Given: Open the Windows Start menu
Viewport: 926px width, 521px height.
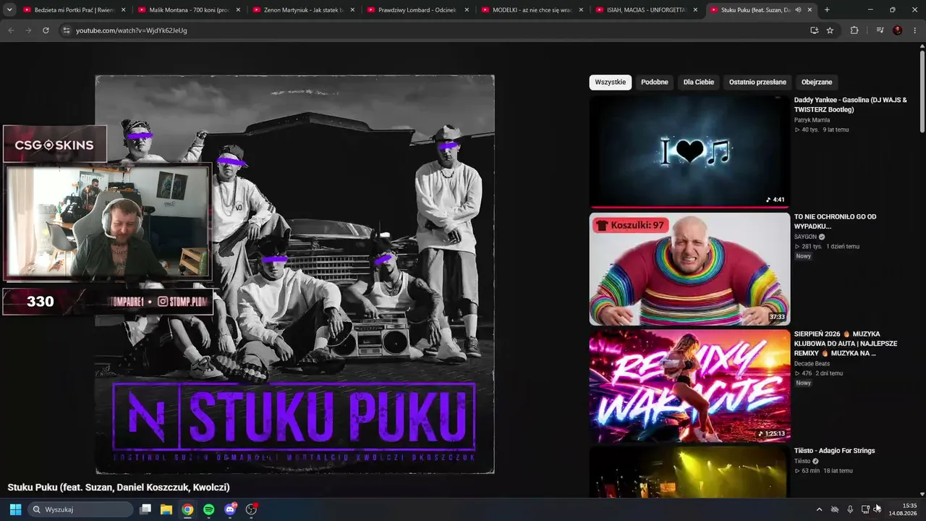Looking at the screenshot, I should click(15, 509).
